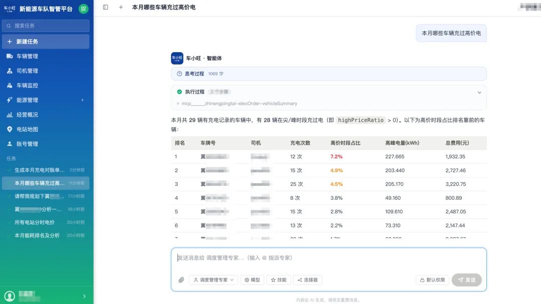
Task: Expand the user account chevron at sidebar bottom
Action: [x=85, y=296]
